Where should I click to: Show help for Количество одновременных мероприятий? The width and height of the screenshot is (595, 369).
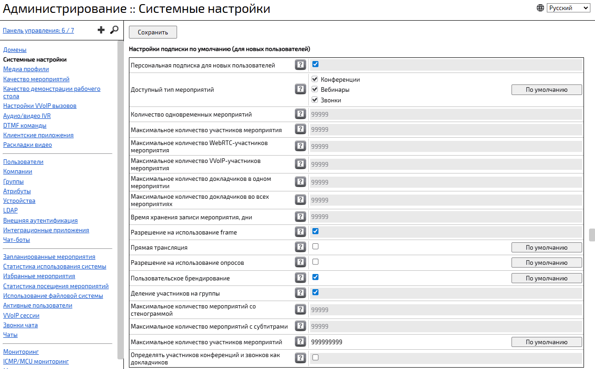pyautogui.click(x=300, y=114)
